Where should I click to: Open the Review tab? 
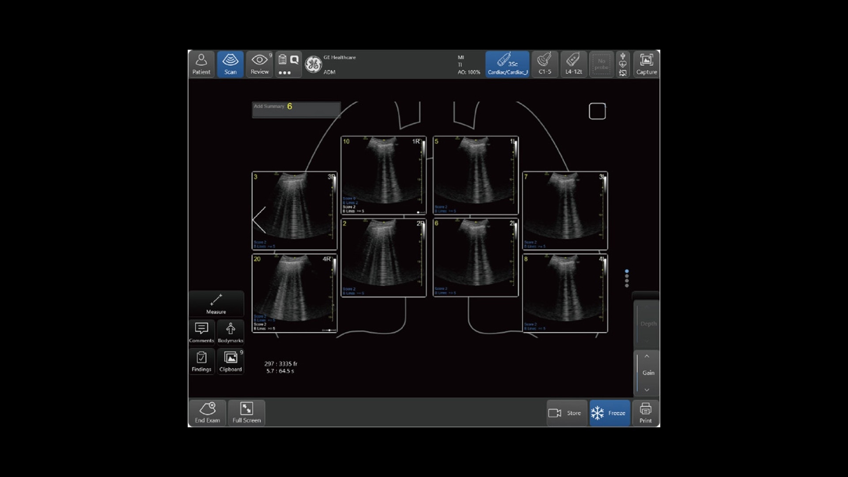(x=260, y=64)
